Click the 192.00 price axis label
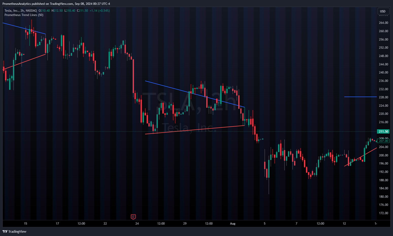393x236 pixels. [x=383, y=172]
